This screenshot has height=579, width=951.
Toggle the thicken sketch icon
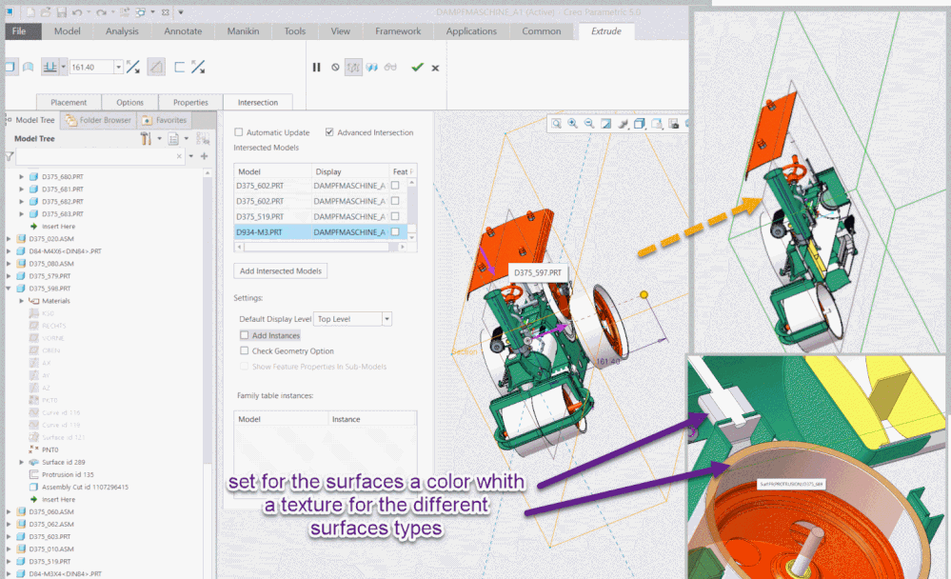(x=180, y=67)
